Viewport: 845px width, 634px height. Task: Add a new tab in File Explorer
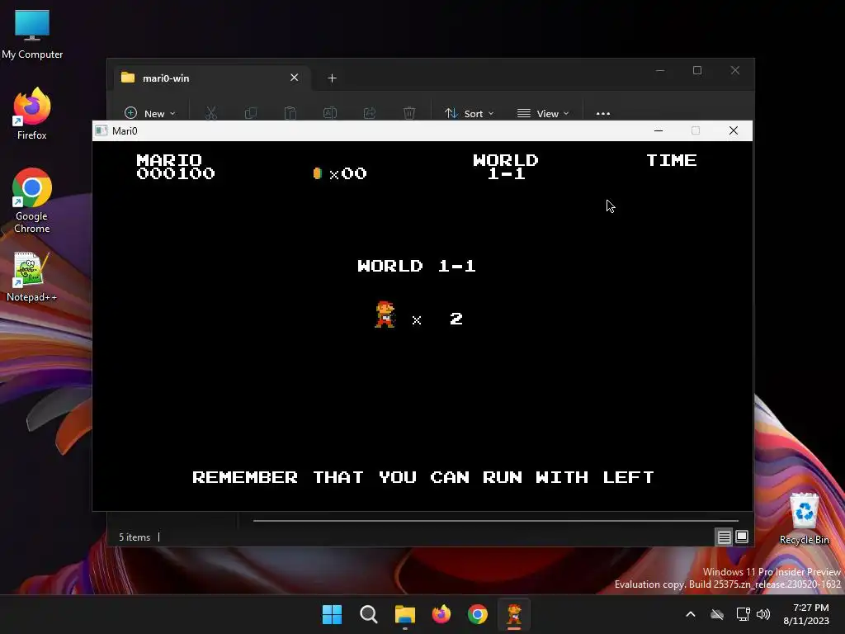[x=332, y=78]
